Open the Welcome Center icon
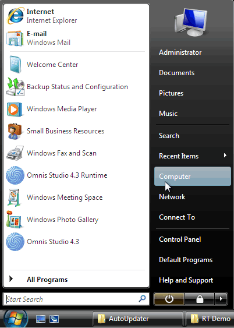This screenshot has width=234, height=328. tap(15, 65)
